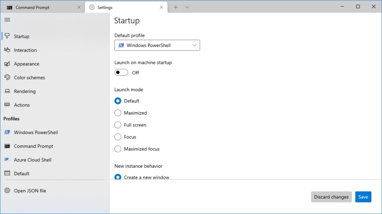Open Color schemes palette icon
This screenshot has height=214, width=382.
click(x=7, y=77)
